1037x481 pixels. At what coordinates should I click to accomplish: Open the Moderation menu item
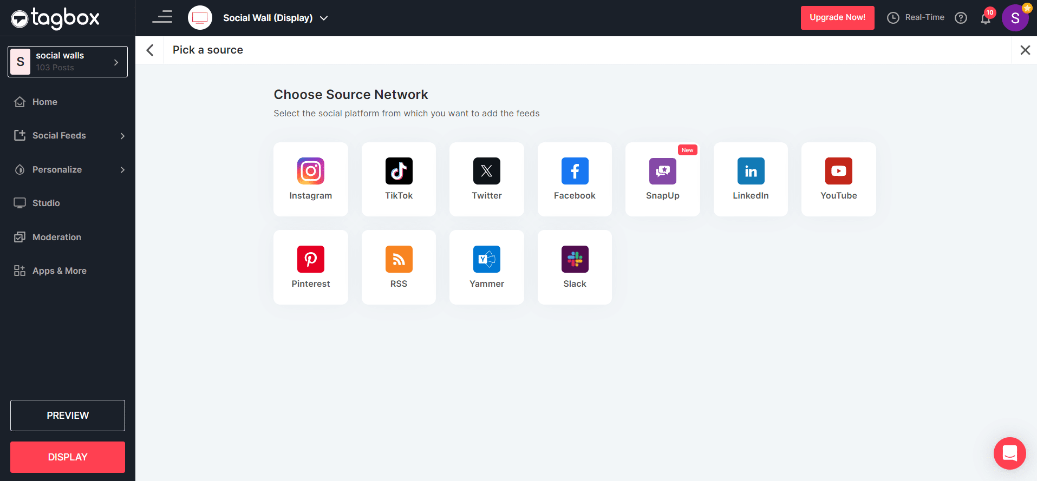(x=56, y=237)
